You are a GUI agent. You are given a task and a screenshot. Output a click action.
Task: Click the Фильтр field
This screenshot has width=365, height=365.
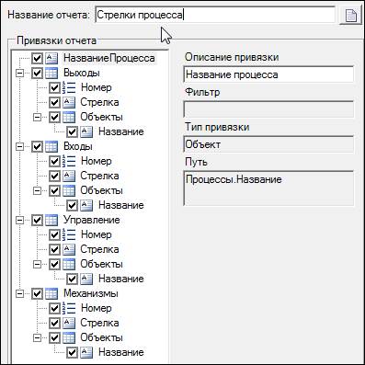[x=268, y=109]
